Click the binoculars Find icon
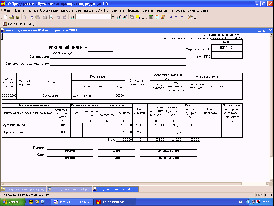274x206 pixels. pos(72,17)
